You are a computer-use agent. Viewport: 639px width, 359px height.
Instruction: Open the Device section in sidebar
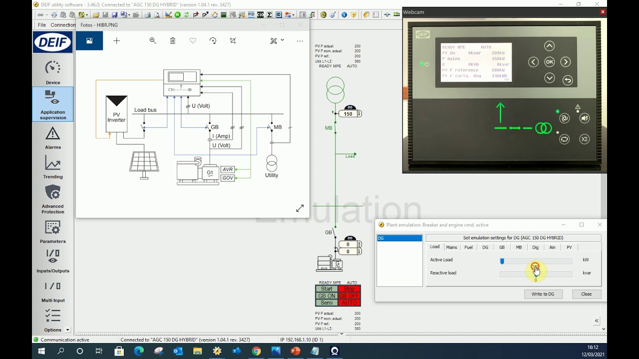[52, 72]
